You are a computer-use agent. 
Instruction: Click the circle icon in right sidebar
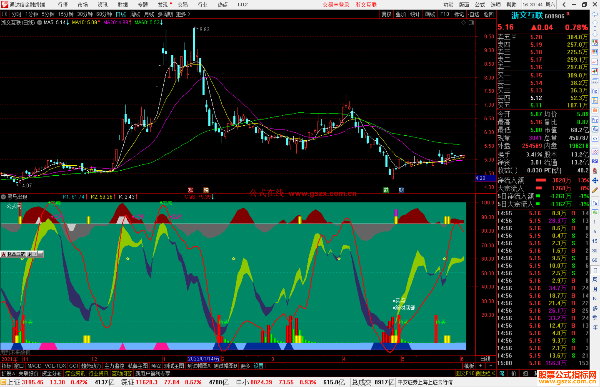(x=595, y=139)
